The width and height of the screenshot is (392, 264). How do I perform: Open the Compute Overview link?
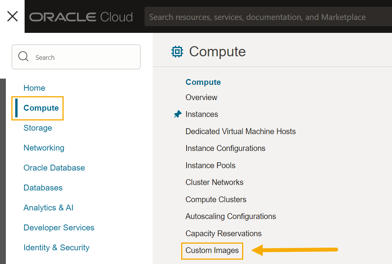tap(201, 97)
